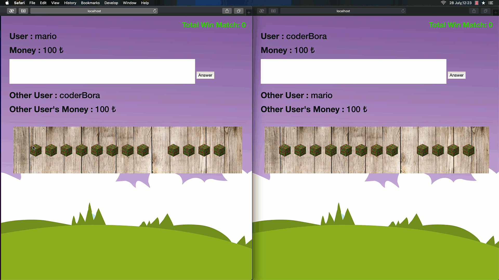Click the second toolbar extension icon in right window
The width and height of the screenshot is (499, 280).
tap(273, 11)
